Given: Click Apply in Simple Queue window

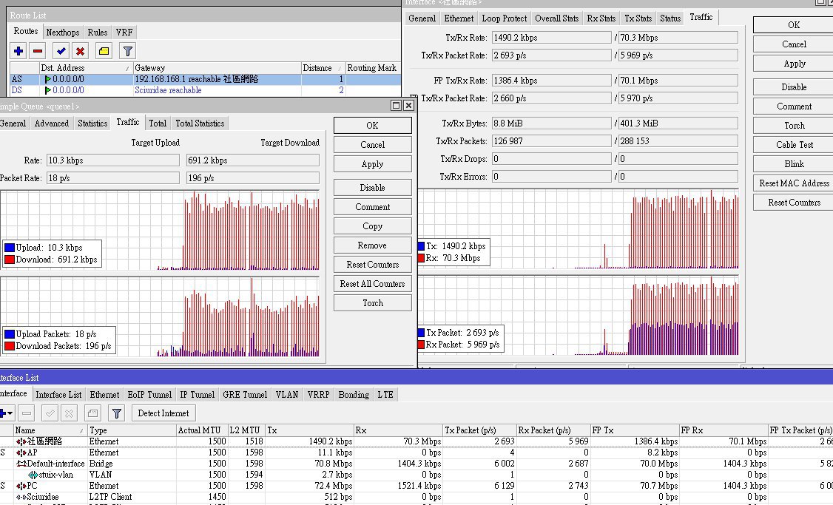Looking at the screenshot, I should 372,164.
